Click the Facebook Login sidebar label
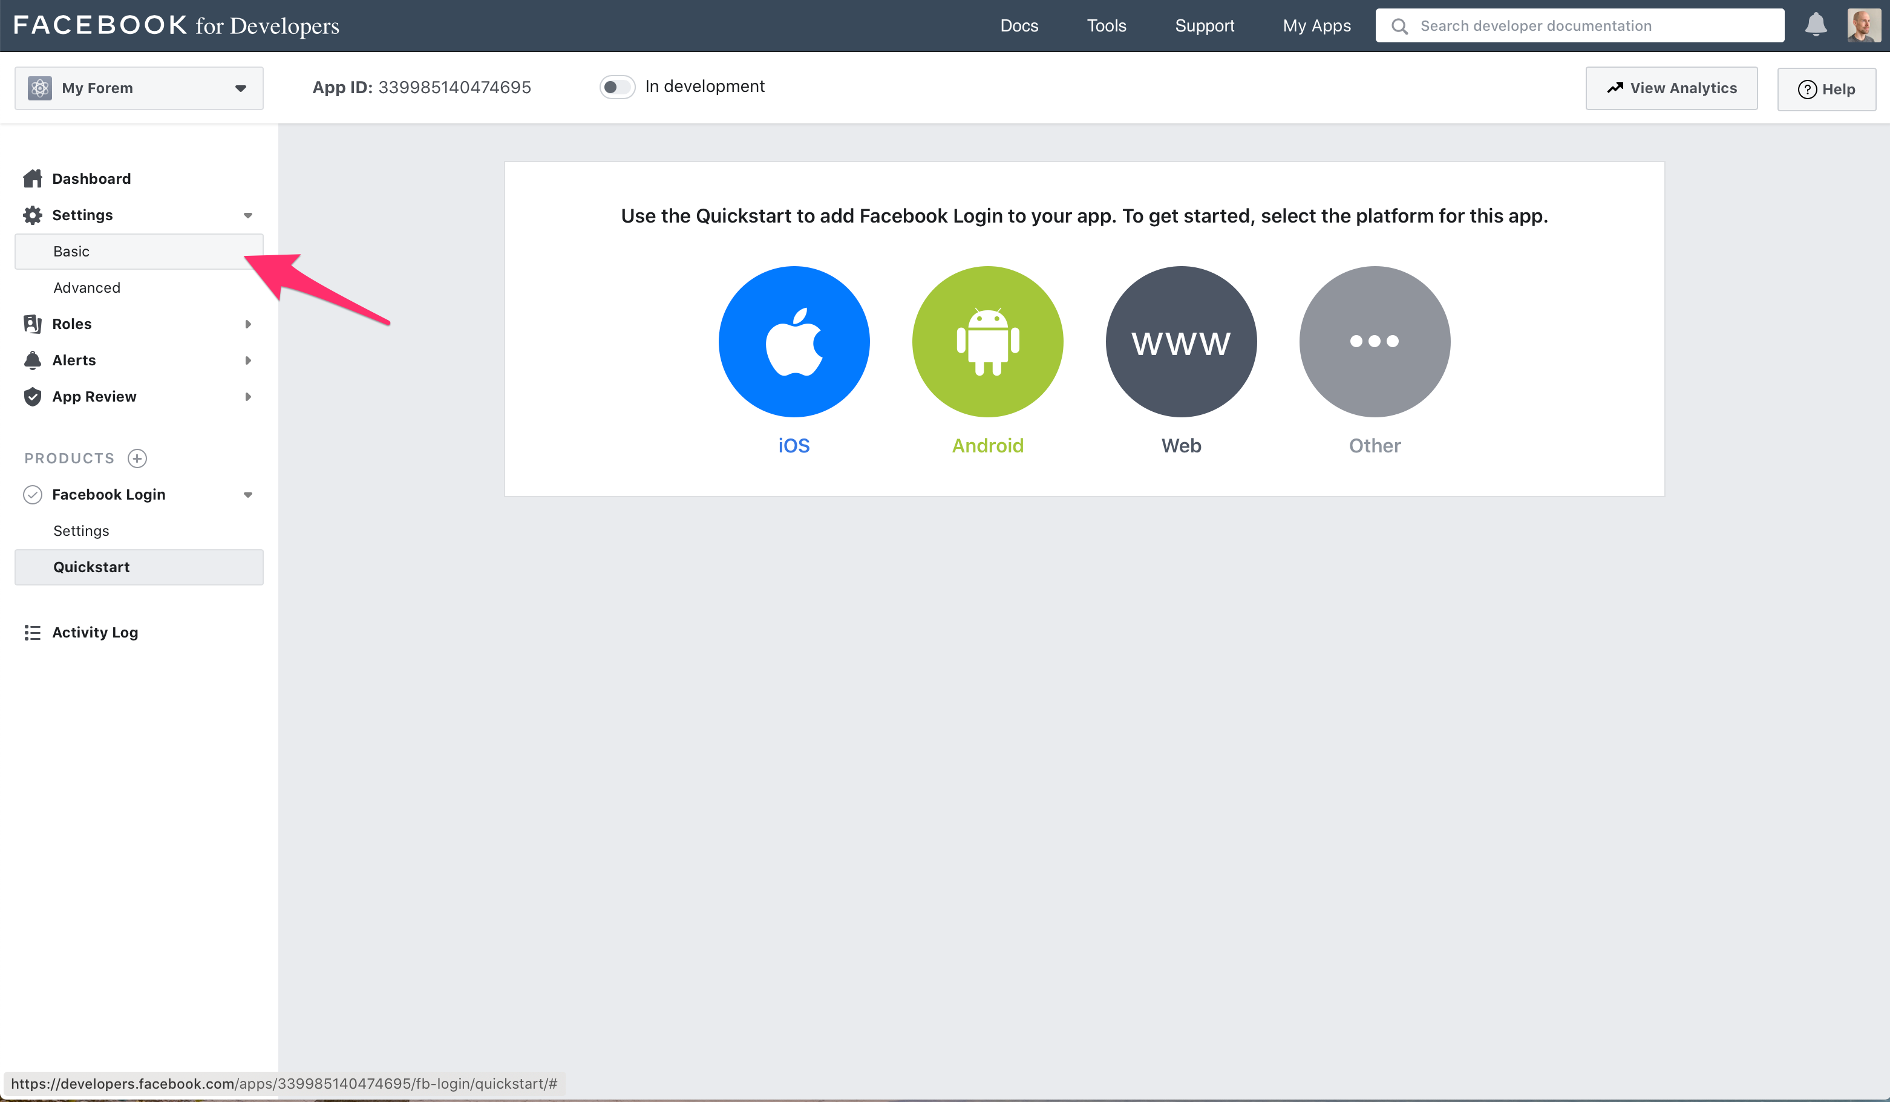The image size is (1890, 1102). click(108, 495)
